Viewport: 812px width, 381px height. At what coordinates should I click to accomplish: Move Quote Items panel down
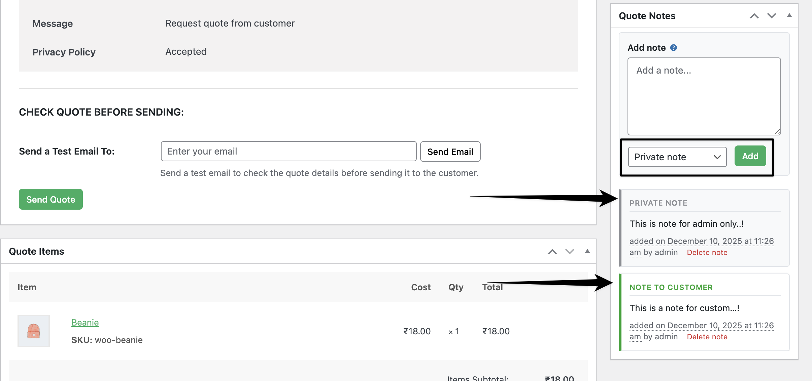click(570, 252)
